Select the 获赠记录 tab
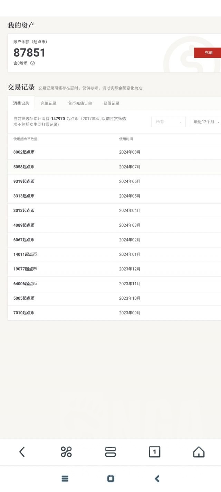The height and width of the screenshot is (492, 221). (111, 103)
